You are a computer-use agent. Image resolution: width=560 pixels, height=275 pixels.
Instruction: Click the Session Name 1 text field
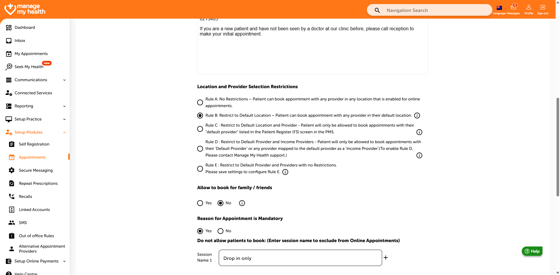coord(300,258)
